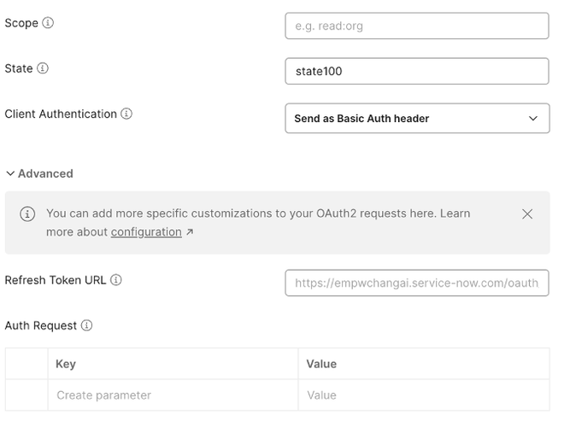The height and width of the screenshot is (427, 570).
Task: Click the Refresh Token URL input field
Action: click(x=416, y=283)
